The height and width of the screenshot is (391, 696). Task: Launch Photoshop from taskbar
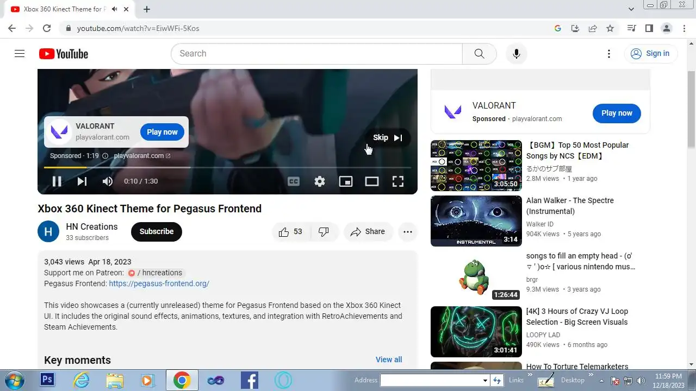point(47,380)
